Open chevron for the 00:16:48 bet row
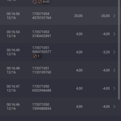 [x=114, y=70]
